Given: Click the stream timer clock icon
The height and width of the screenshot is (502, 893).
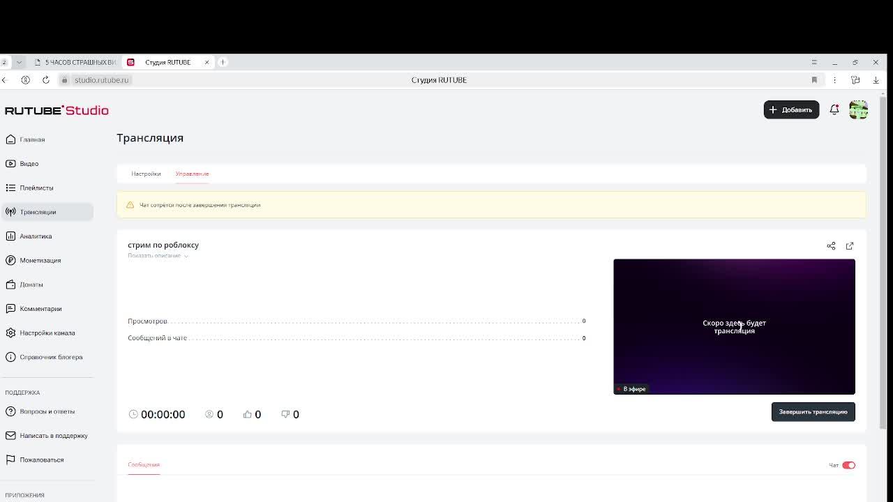Looking at the screenshot, I should [133, 414].
